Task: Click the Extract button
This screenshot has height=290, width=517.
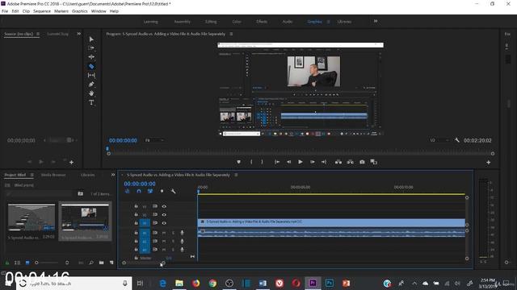Action: [x=350, y=162]
